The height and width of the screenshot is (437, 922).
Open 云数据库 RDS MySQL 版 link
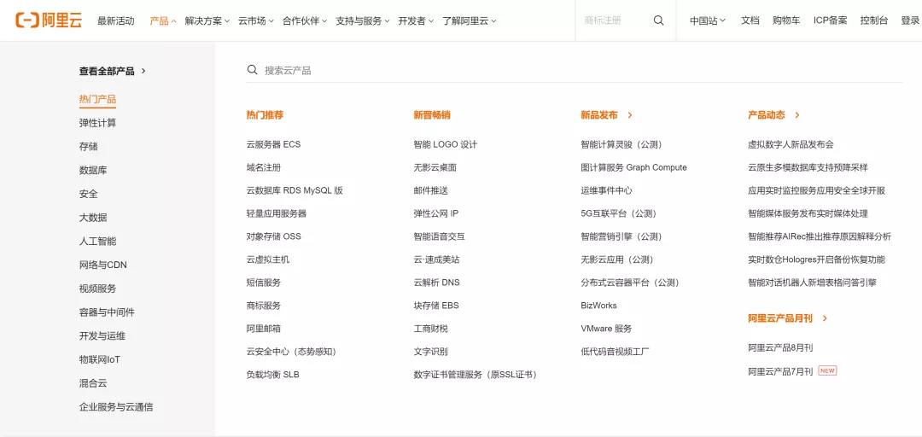pos(295,190)
